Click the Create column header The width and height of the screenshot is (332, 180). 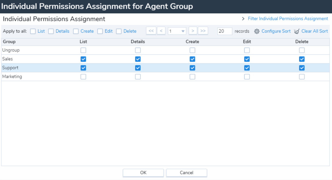[x=192, y=42]
